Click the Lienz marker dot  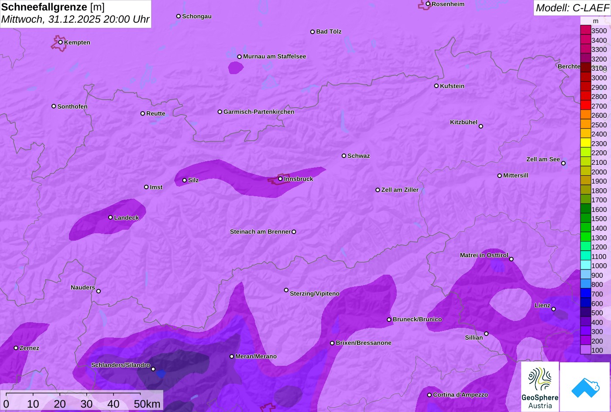pyautogui.click(x=553, y=309)
